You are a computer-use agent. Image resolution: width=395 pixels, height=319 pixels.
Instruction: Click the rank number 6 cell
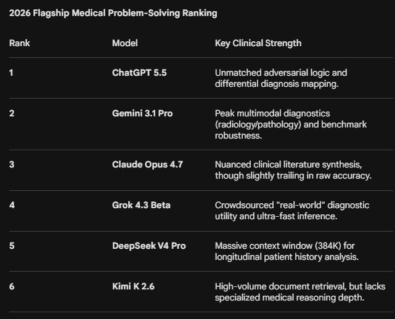click(12, 286)
